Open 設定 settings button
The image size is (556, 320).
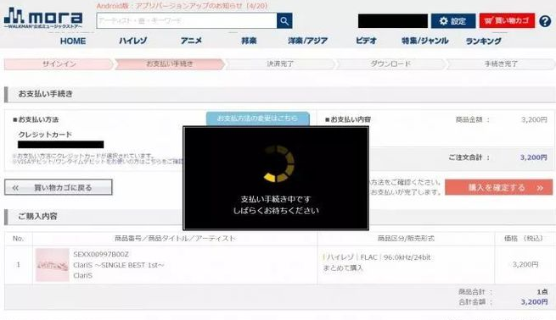click(x=452, y=21)
